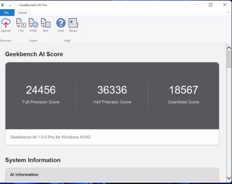Export results as Text
The width and height of the screenshot is (232, 184).
46,25
